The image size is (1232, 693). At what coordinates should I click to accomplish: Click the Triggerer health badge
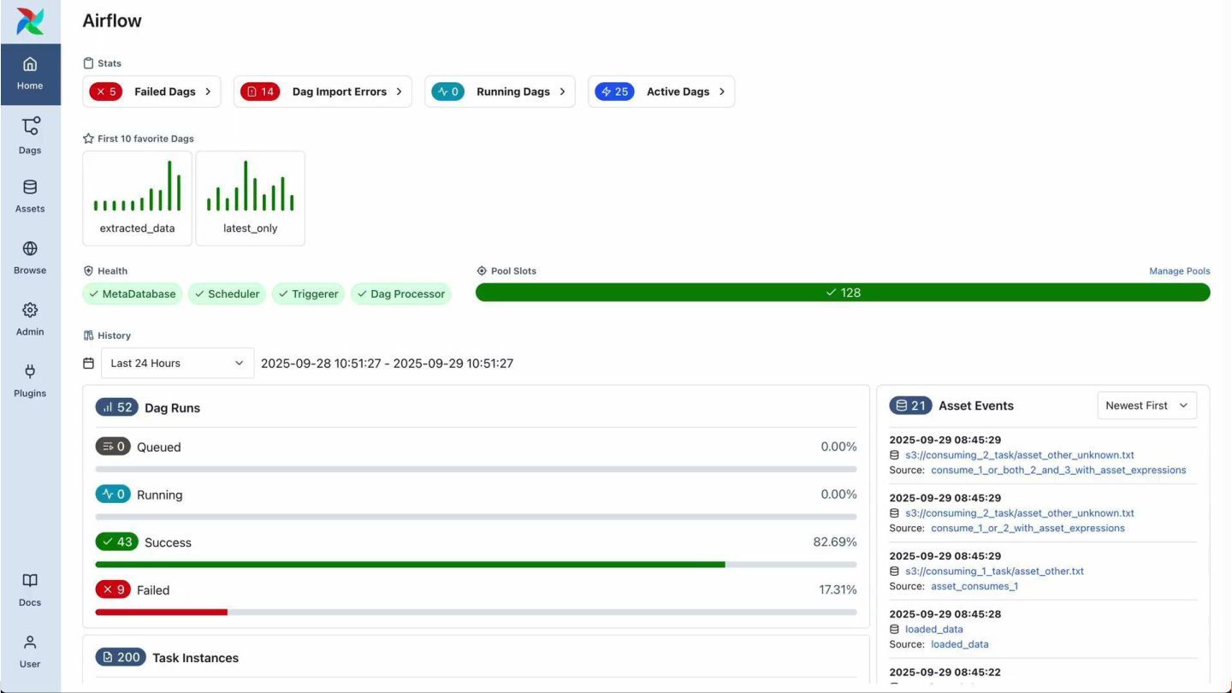click(x=308, y=293)
